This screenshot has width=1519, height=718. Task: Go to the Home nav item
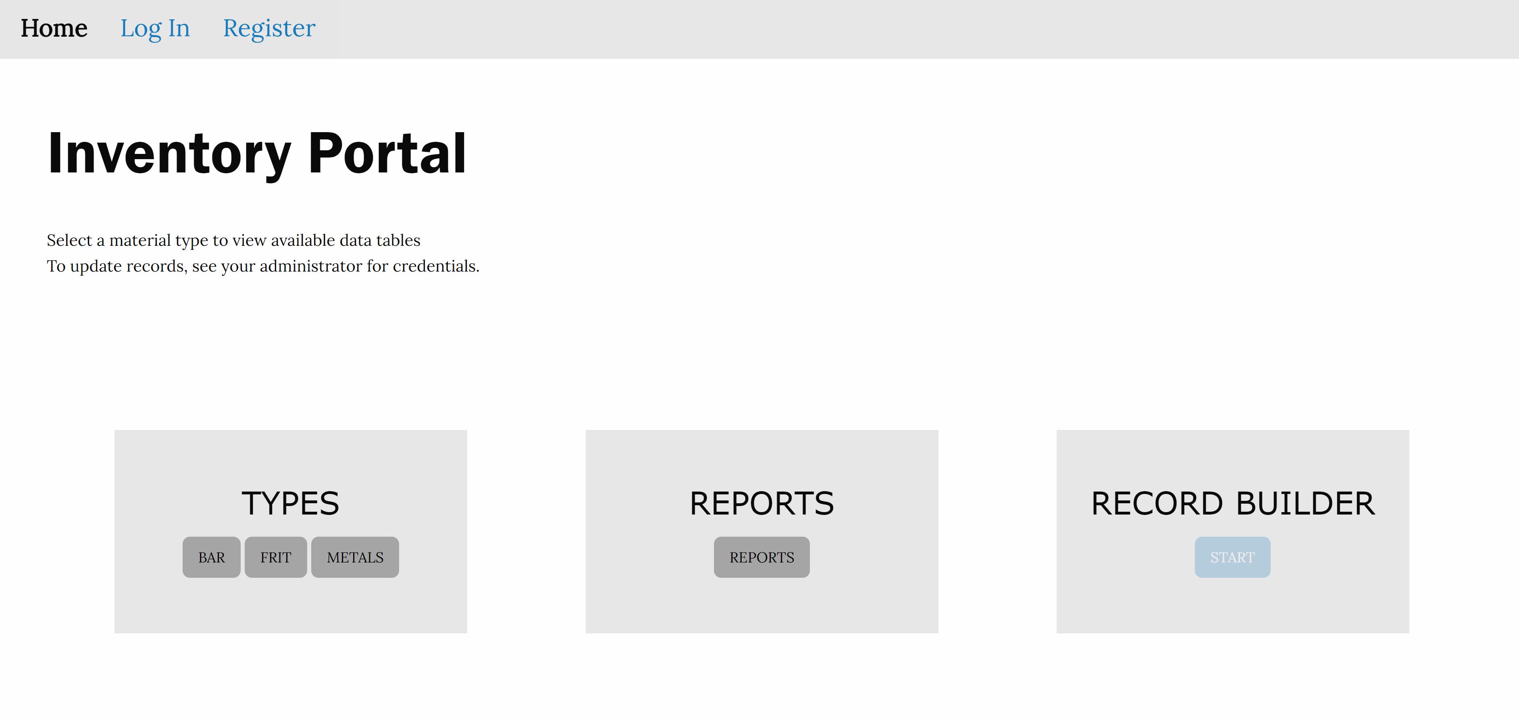[54, 28]
